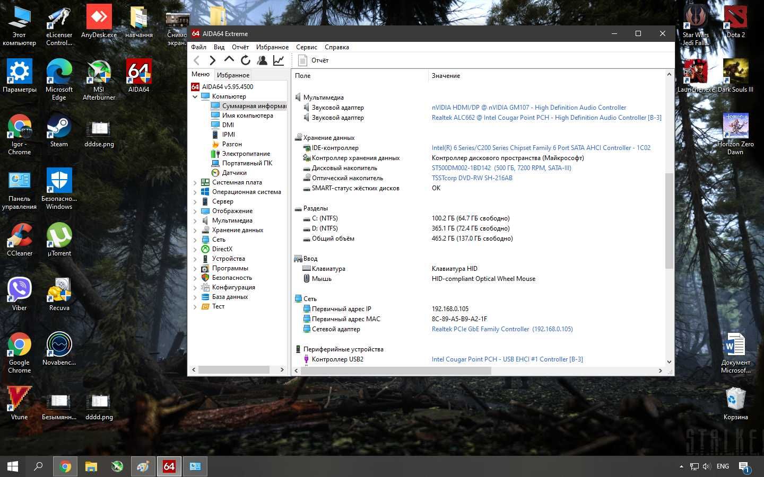Switch to the Избранное sidebar tab
Viewport: 764px width, 477px height.
(233, 75)
